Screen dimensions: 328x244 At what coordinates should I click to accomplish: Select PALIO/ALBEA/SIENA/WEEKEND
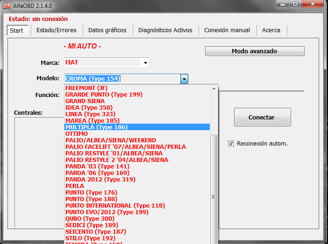[137, 140]
